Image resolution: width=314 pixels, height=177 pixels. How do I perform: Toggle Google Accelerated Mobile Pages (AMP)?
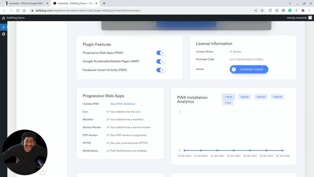click(160, 61)
